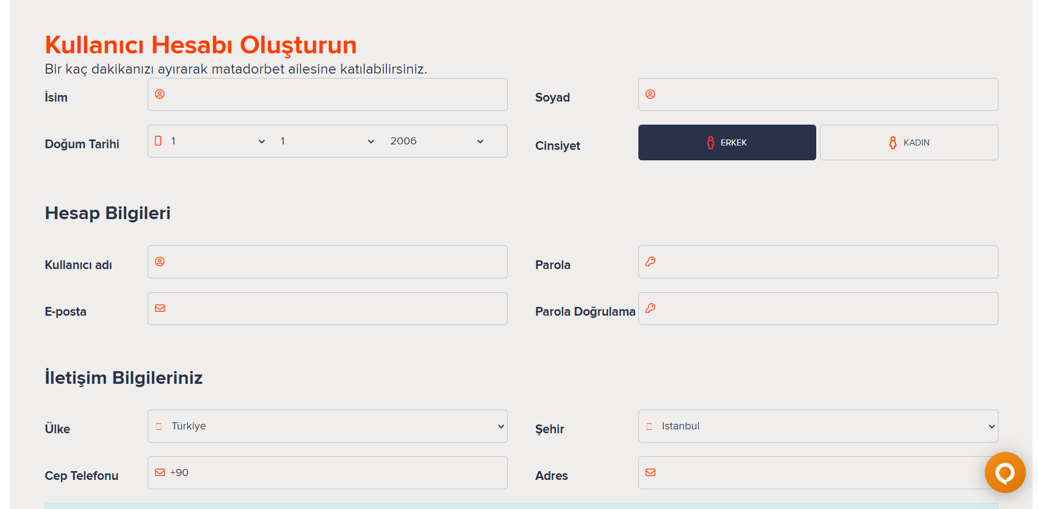The image size is (1038, 509).
Task: Open the Şehir dropdown showing Istanbul
Action: [x=818, y=426]
